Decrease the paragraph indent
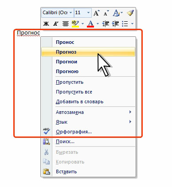This screenshot has height=187, width=172. coord(106,23)
